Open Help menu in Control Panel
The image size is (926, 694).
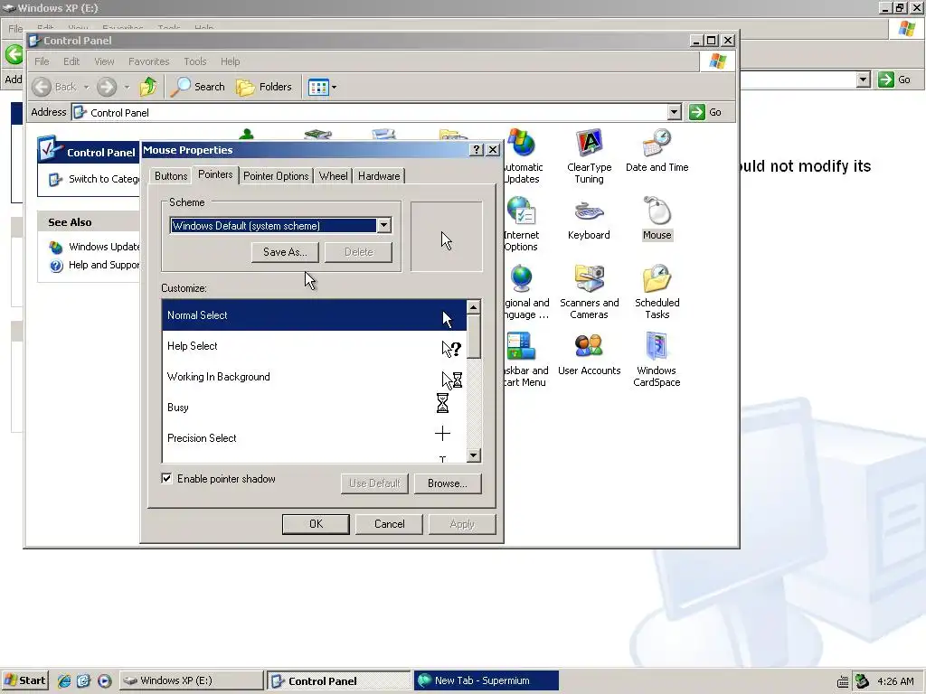(230, 61)
